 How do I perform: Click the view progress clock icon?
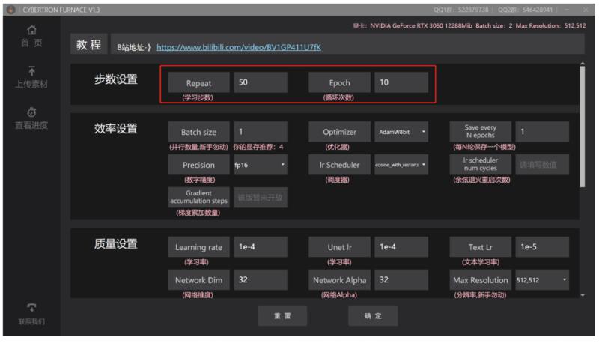coord(31,112)
